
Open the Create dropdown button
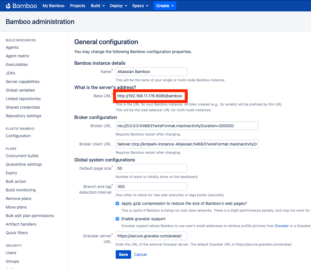pyautogui.click(x=165, y=6)
